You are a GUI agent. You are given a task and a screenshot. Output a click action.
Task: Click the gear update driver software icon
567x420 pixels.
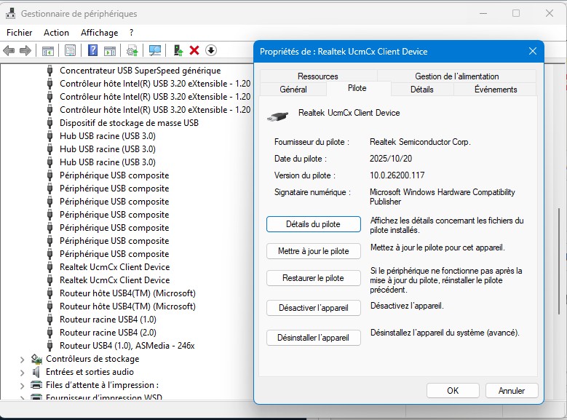click(132, 50)
